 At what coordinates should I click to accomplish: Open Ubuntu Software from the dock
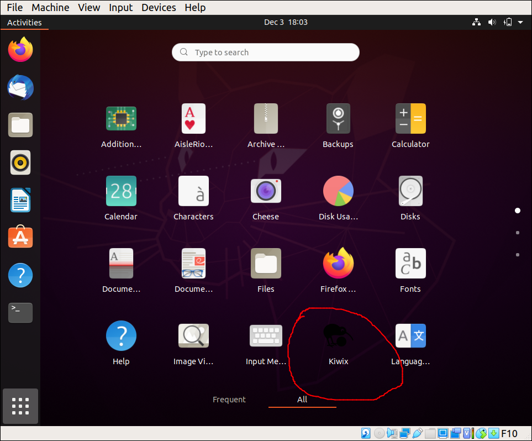pos(20,237)
